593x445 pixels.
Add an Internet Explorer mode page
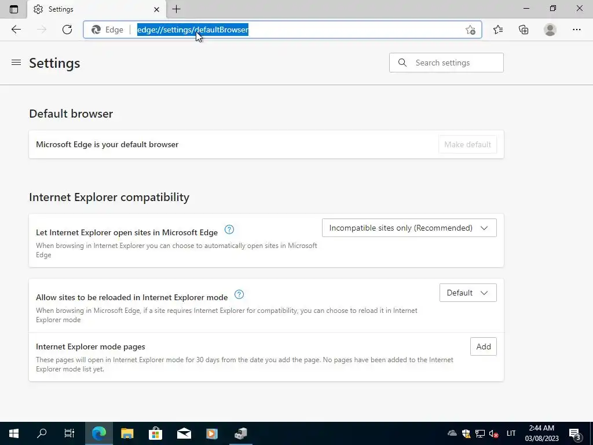(484, 346)
